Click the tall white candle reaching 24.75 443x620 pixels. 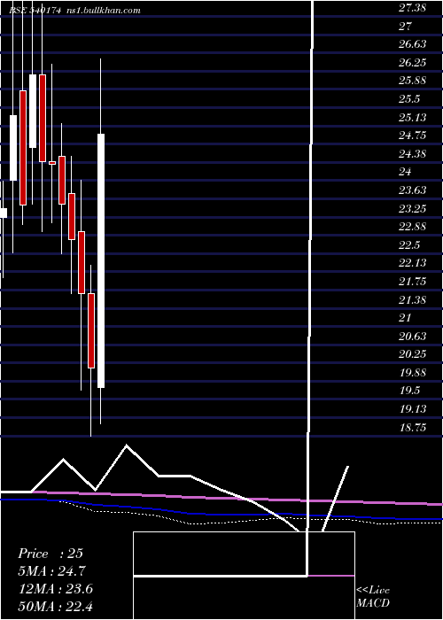(x=101, y=261)
